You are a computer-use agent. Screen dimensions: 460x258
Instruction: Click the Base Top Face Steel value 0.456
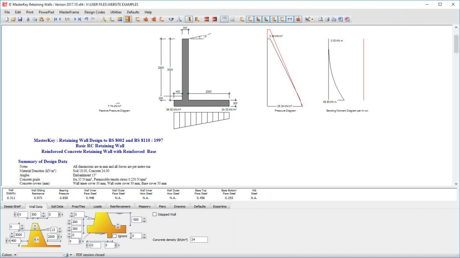(200, 198)
